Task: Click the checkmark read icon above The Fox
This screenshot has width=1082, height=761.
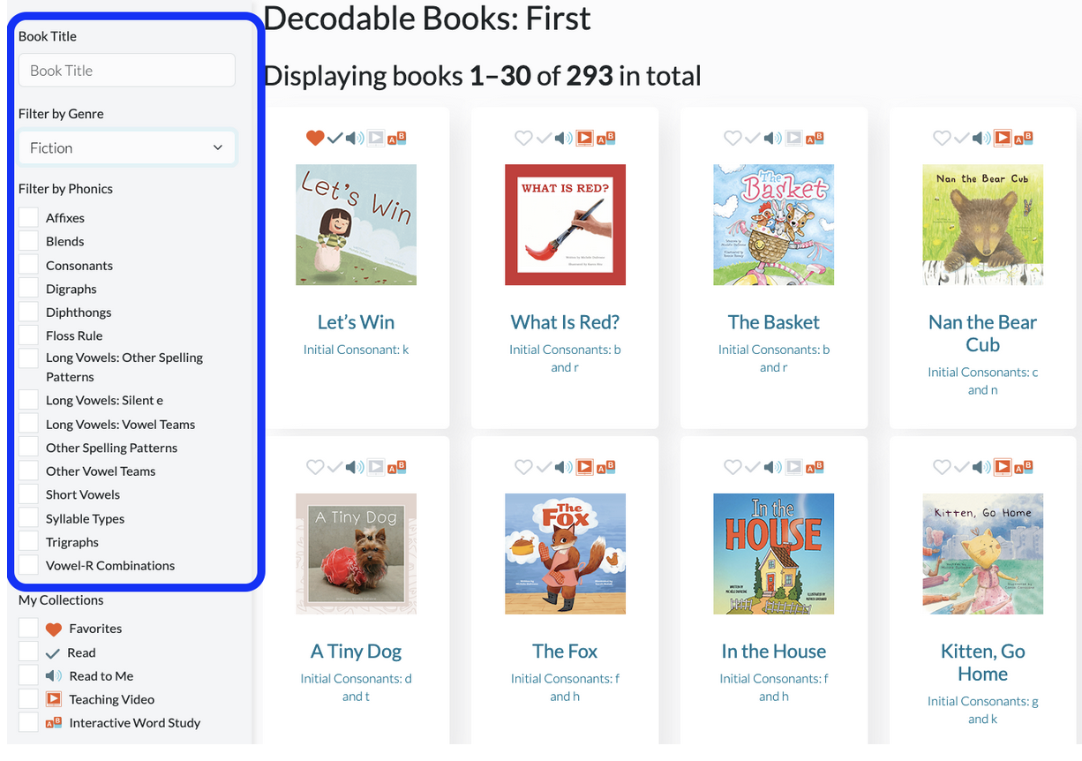Action: 544,467
